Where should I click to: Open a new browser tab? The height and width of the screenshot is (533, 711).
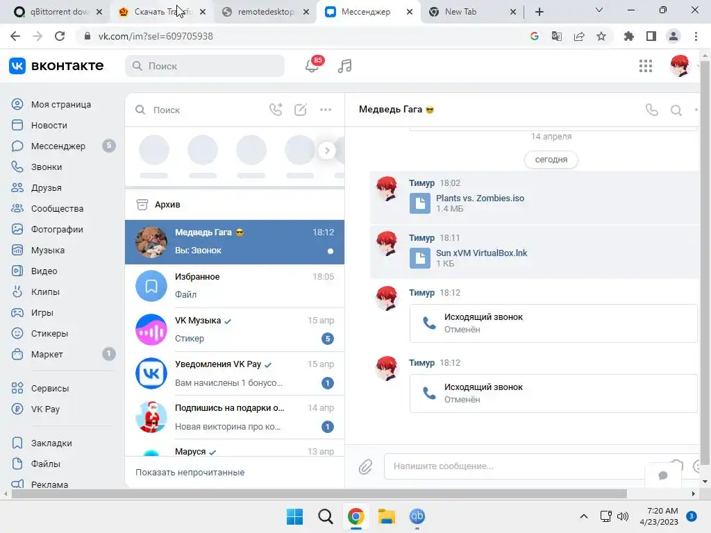539,12
